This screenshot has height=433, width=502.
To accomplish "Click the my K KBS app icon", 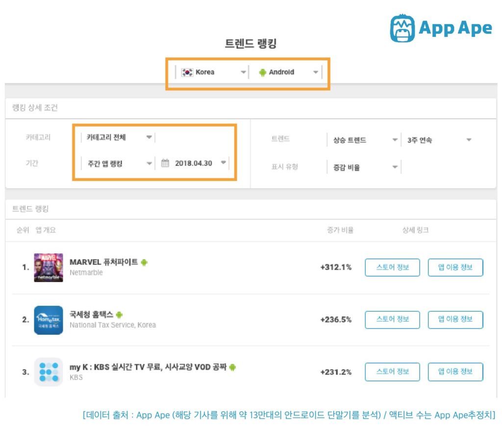I will [x=49, y=372].
